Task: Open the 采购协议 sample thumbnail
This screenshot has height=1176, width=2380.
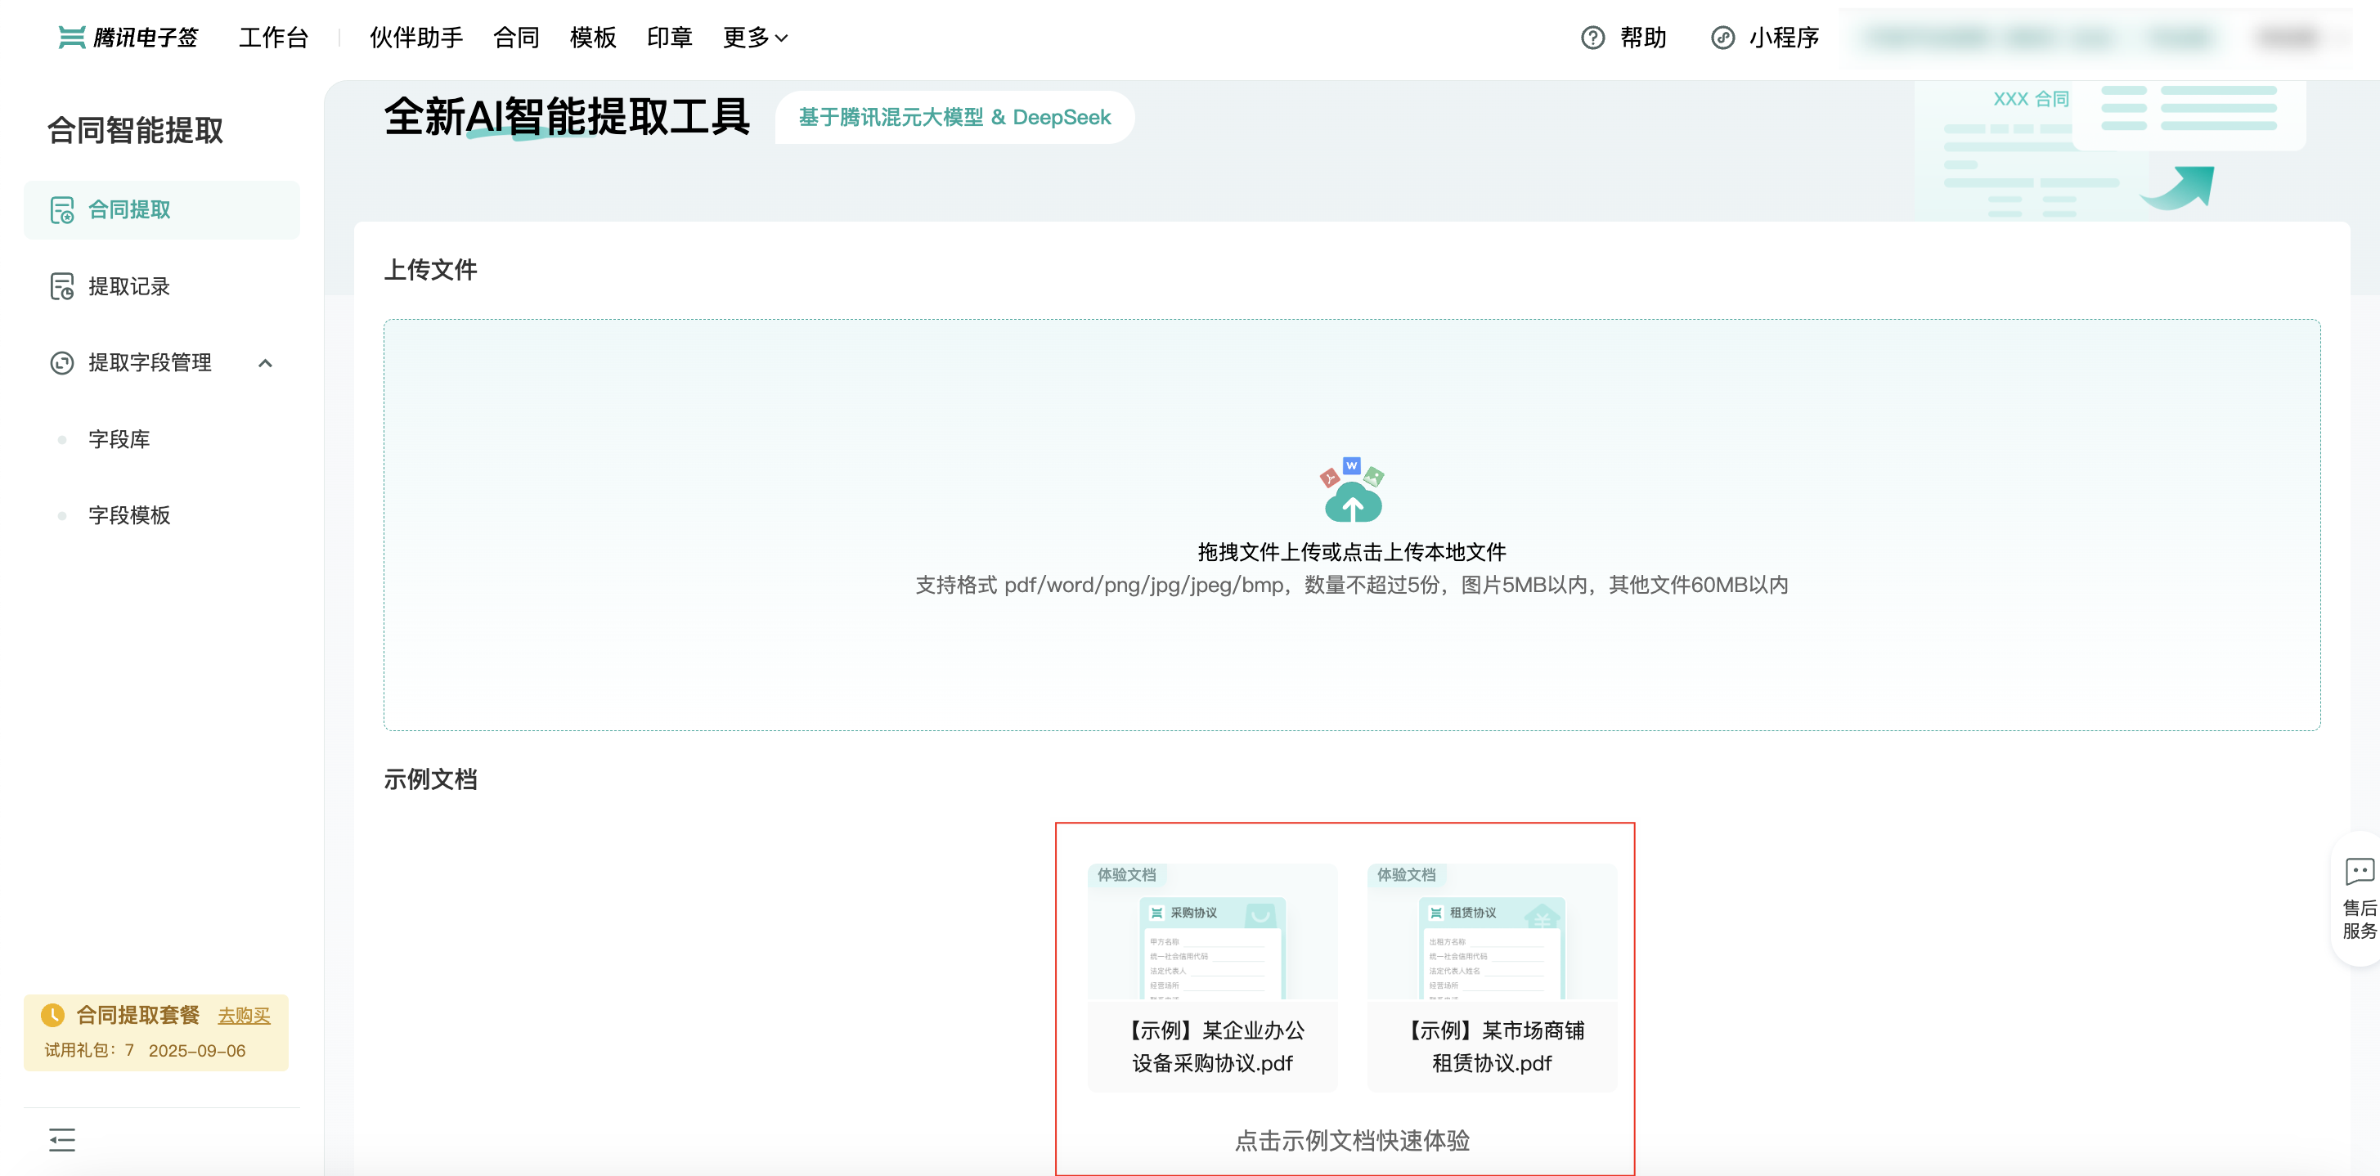Action: click(x=1212, y=933)
